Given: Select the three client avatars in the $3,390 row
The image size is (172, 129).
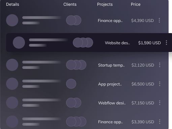Looking at the screenshot, I should click(76, 122).
